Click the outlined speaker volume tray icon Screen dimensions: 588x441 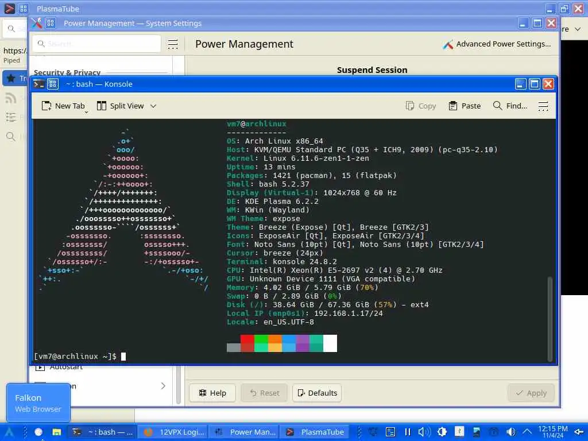pos(424,432)
